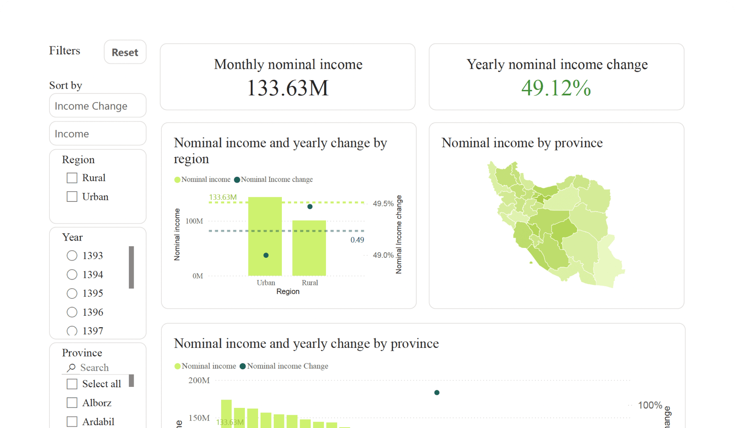Open the Income Change sort selector
This screenshot has width=735, height=428.
(98, 106)
